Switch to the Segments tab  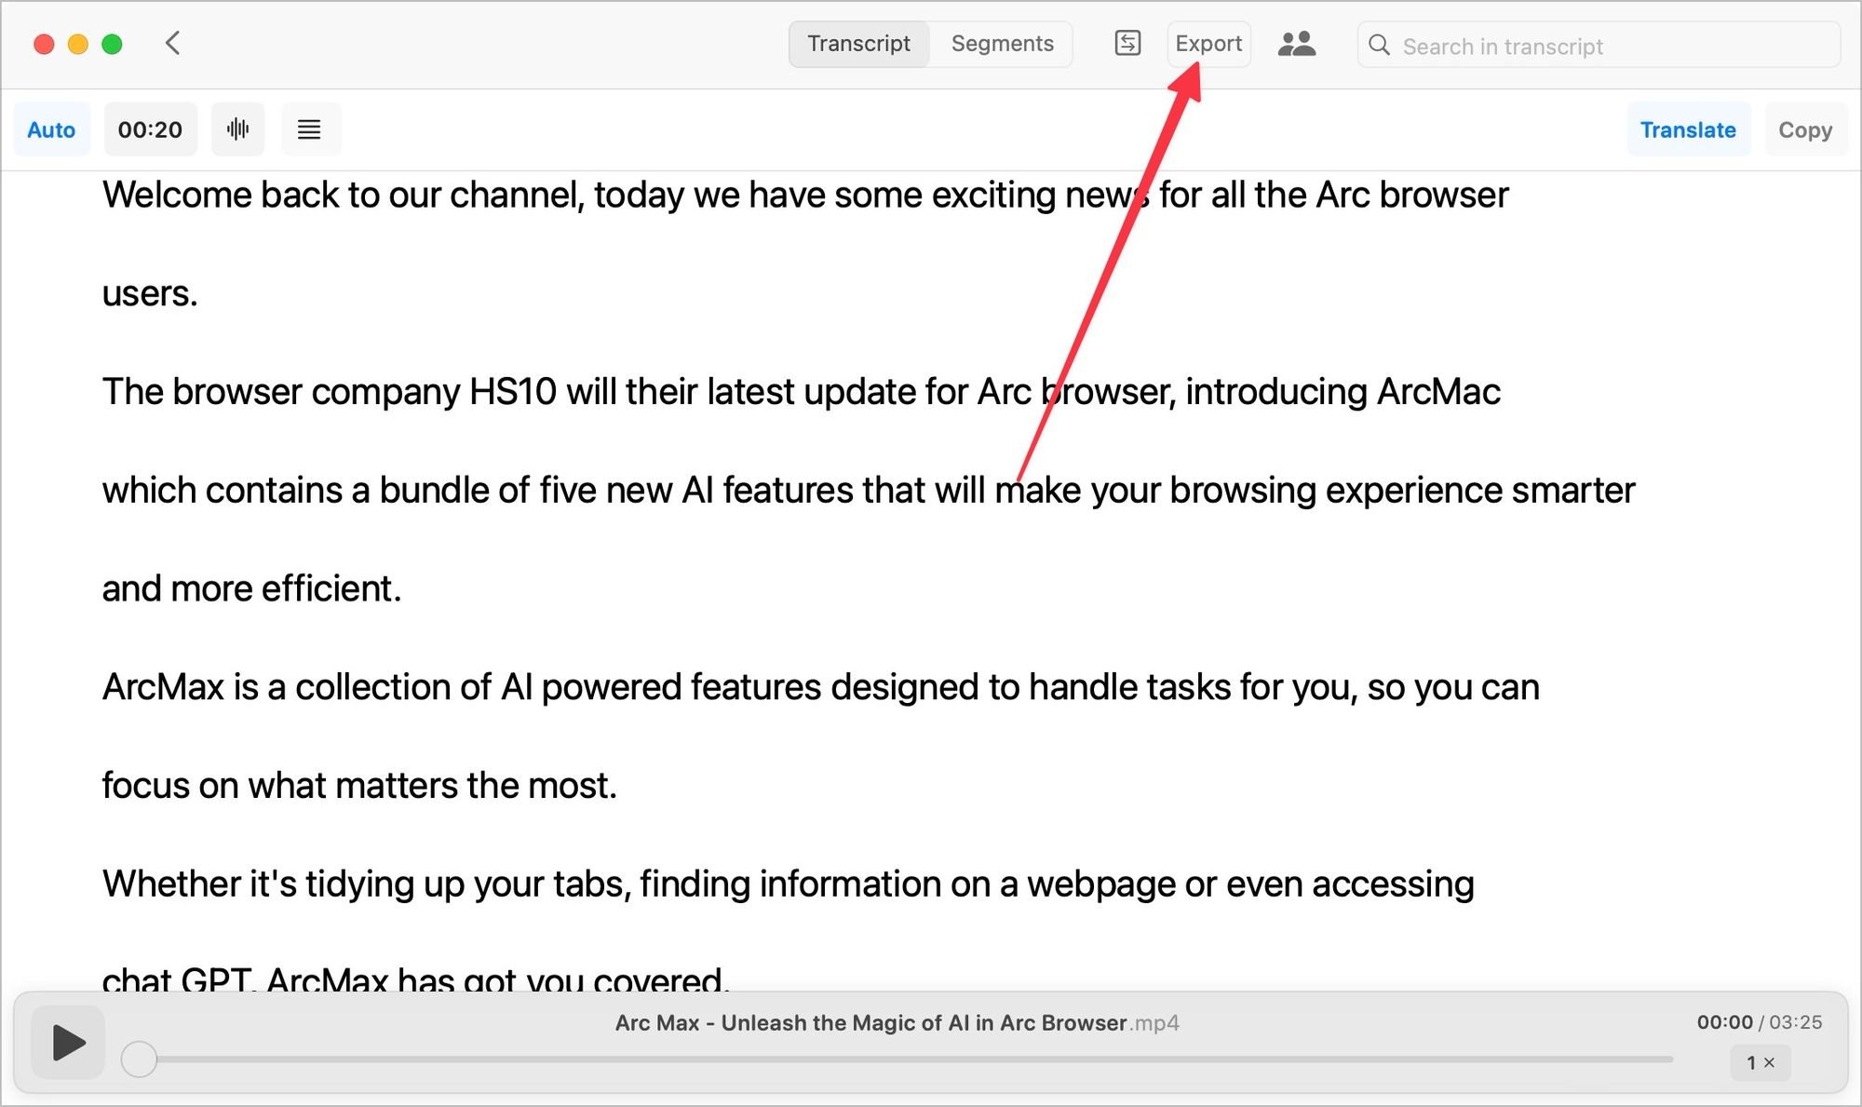(x=1002, y=44)
